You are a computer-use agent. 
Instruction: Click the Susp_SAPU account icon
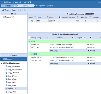7,82
